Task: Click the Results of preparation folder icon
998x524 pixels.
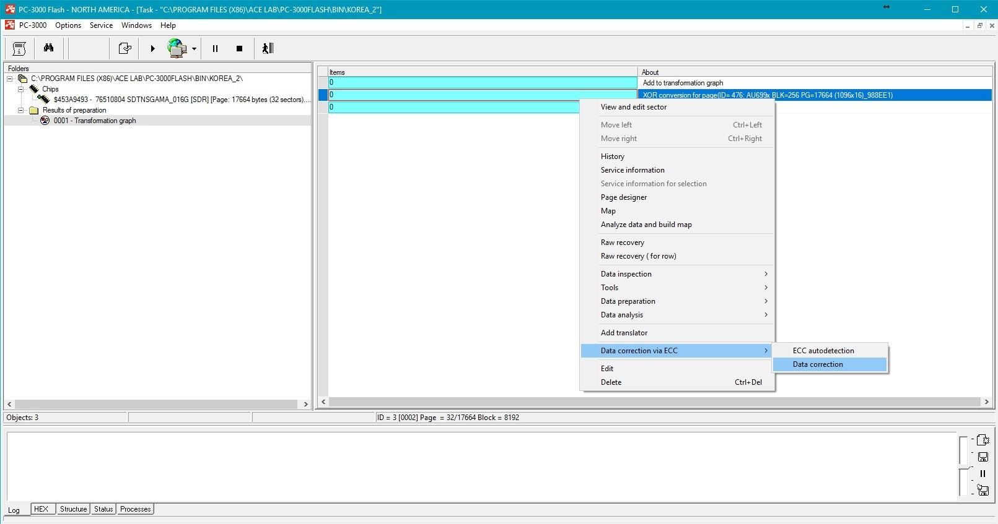Action: pos(34,110)
